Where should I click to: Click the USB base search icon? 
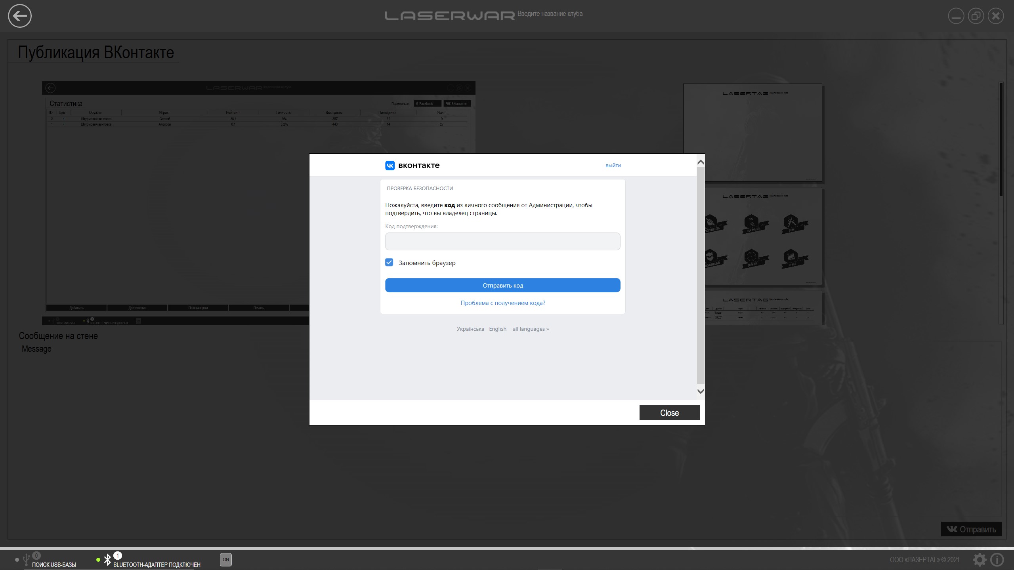coord(26,560)
